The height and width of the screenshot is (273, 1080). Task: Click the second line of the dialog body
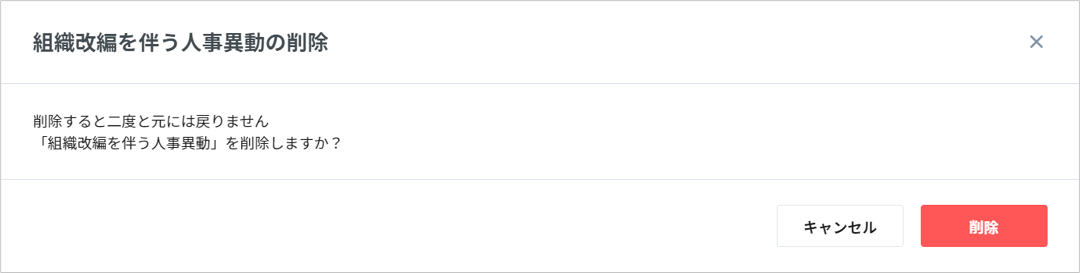point(187,143)
